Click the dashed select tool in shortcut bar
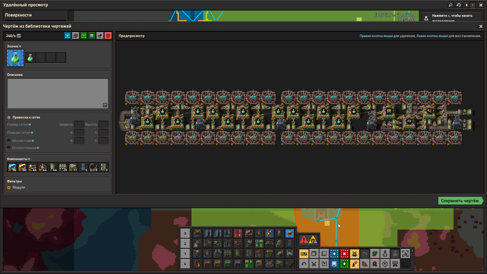Viewport: 487px width, 274px height. (x=324, y=254)
